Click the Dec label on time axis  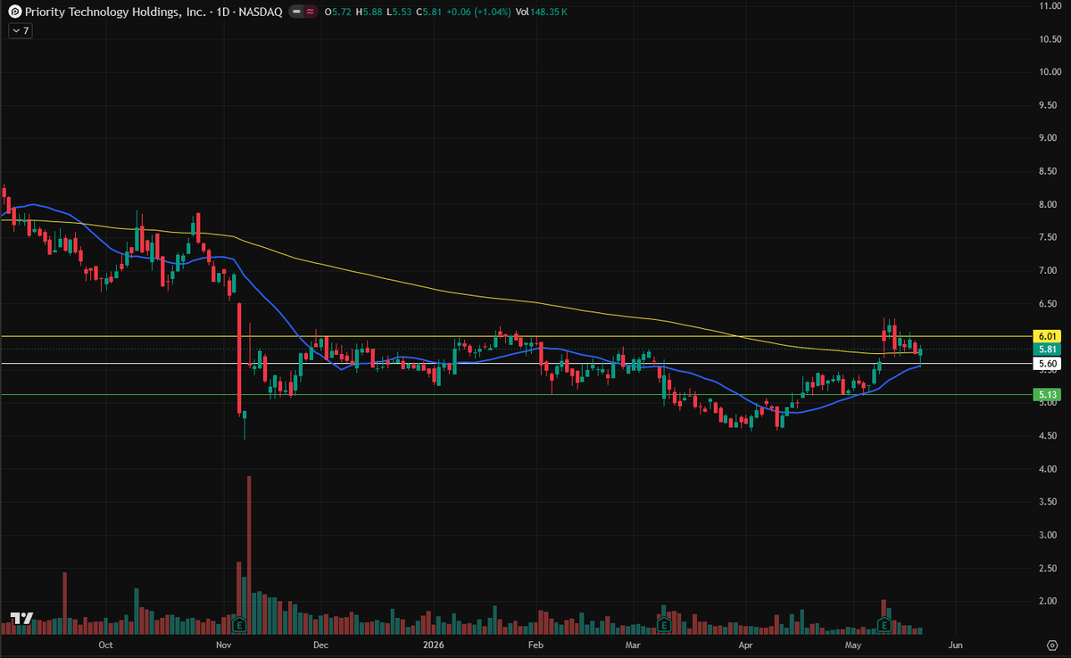click(x=320, y=644)
